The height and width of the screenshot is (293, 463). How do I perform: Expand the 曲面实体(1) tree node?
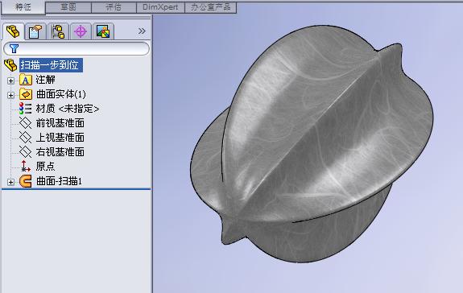coord(10,95)
